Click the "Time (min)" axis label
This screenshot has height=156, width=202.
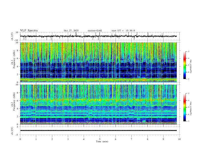(x=102, y=141)
